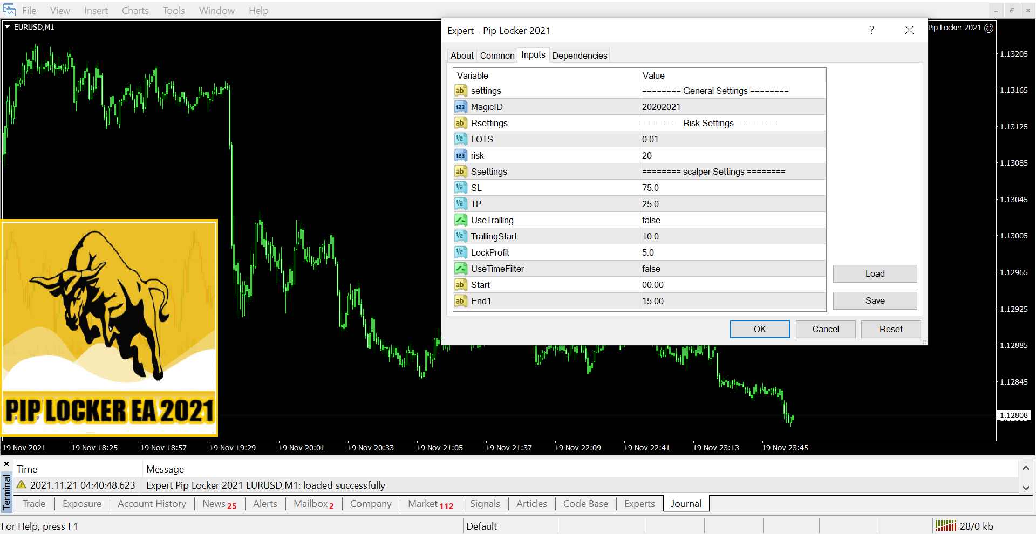This screenshot has width=1036, height=534.
Task: Switch to the About tab
Action: (x=462, y=56)
